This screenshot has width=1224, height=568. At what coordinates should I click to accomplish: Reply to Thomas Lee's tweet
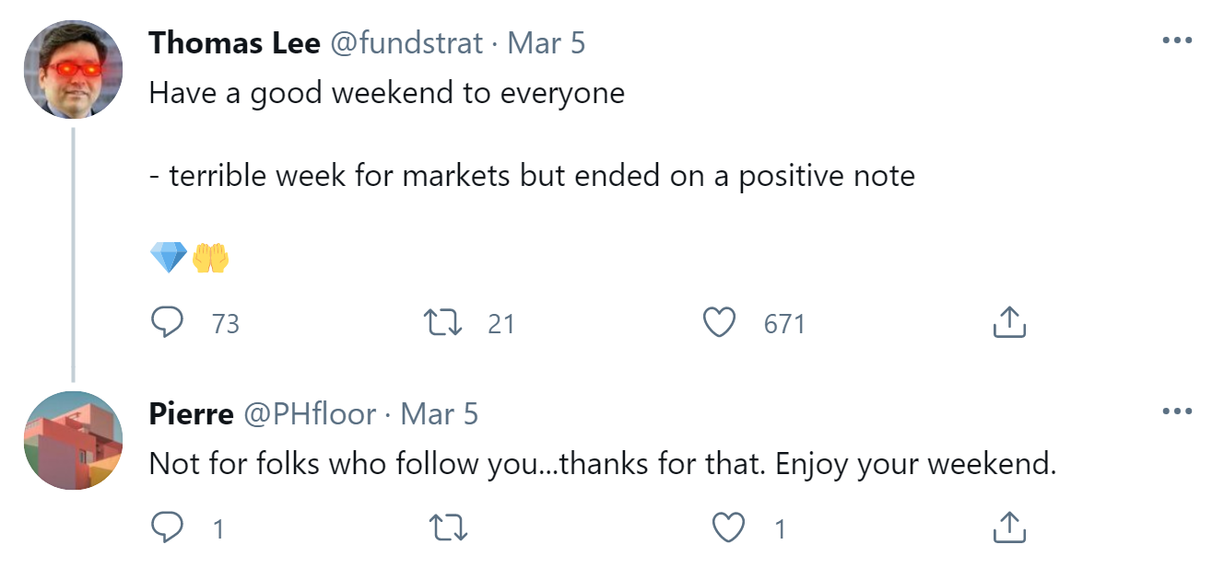coord(167,323)
